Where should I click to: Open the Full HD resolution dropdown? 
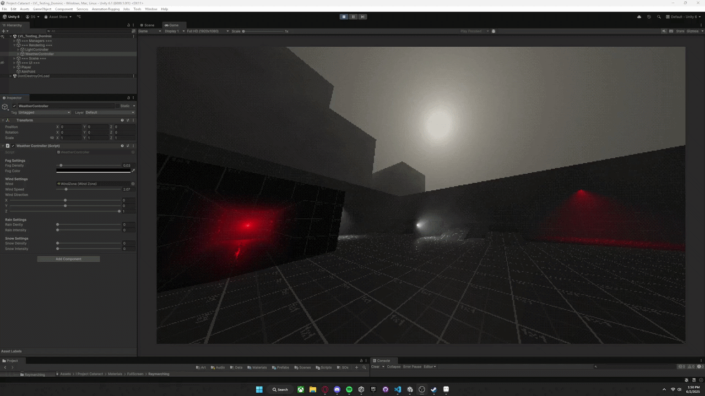(208, 31)
